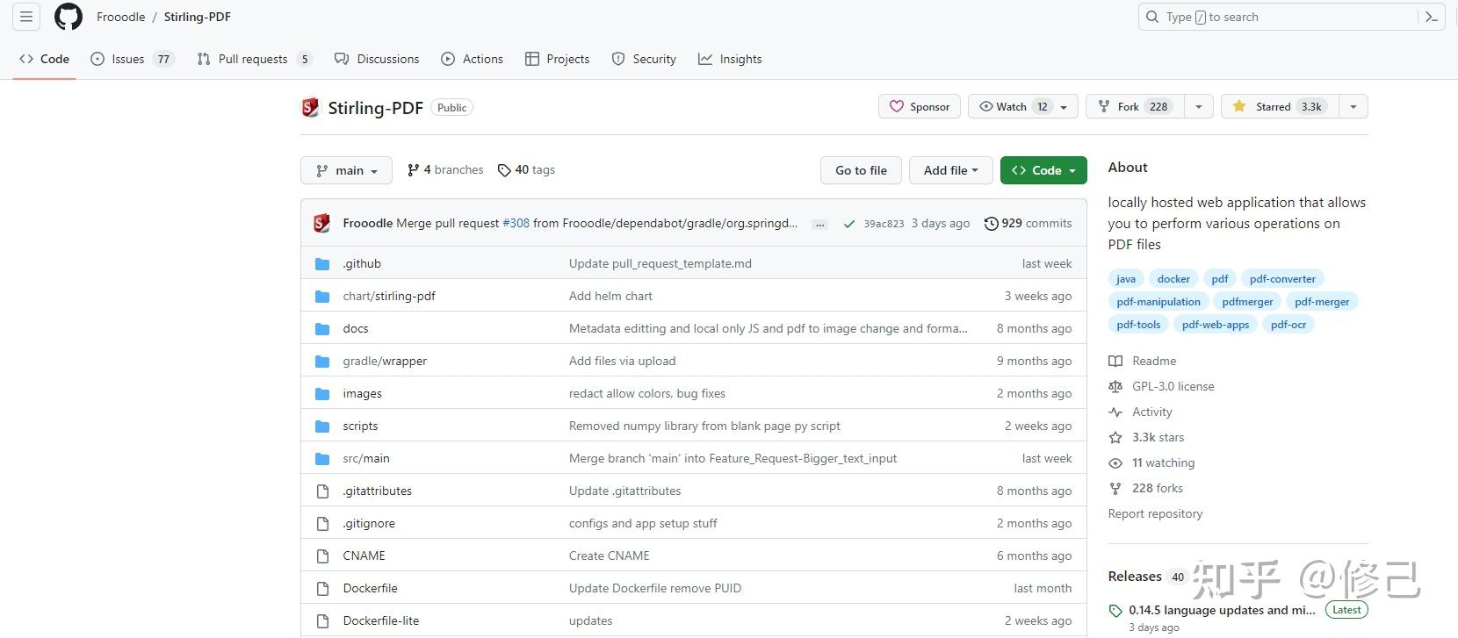This screenshot has width=1458, height=638.
Task: Click the Sponsor heart button
Action: (920, 107)
